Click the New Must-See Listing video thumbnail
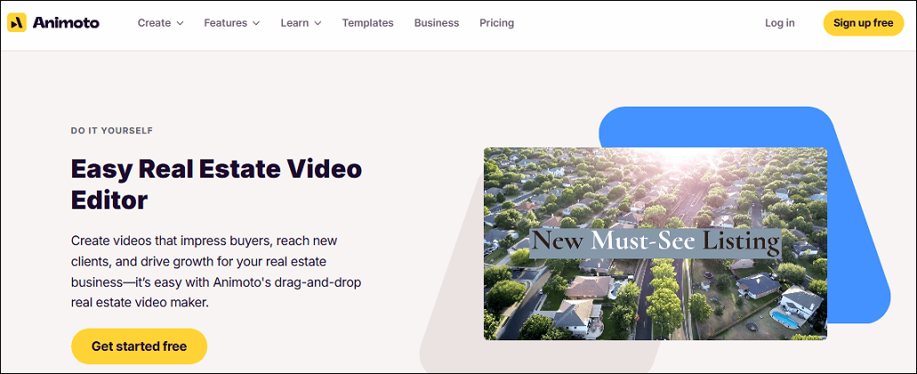Viewport: 917px width, 374px height. point(655,243)
